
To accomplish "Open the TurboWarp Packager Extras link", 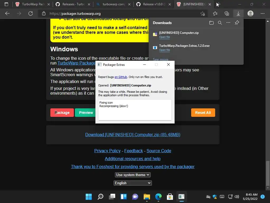I will click(76, 63).
